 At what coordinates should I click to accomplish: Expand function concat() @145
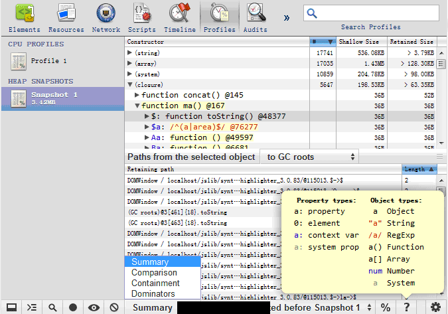pos(137,95)
